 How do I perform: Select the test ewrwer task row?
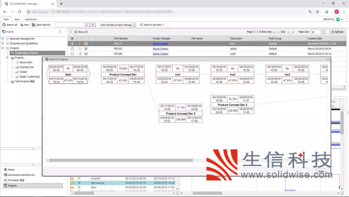(x=123, y=183)
